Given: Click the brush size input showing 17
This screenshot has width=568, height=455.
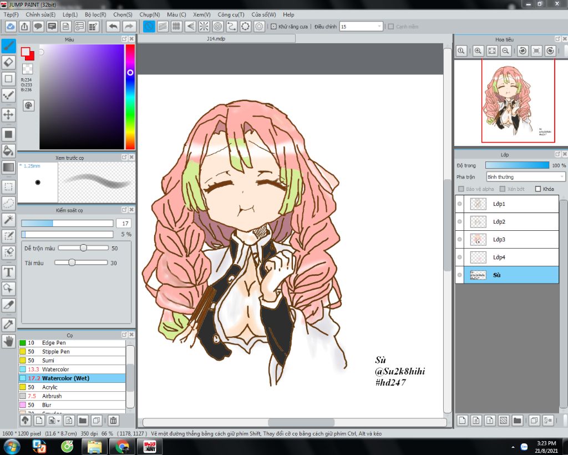Looking at the screenshot, I should coord(124,224).
